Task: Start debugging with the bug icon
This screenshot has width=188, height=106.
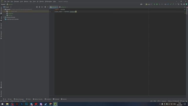Action: [157, 4]
